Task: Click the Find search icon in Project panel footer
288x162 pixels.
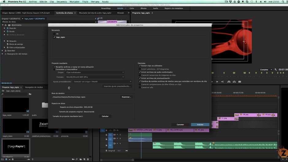Action: coord(77,159)
